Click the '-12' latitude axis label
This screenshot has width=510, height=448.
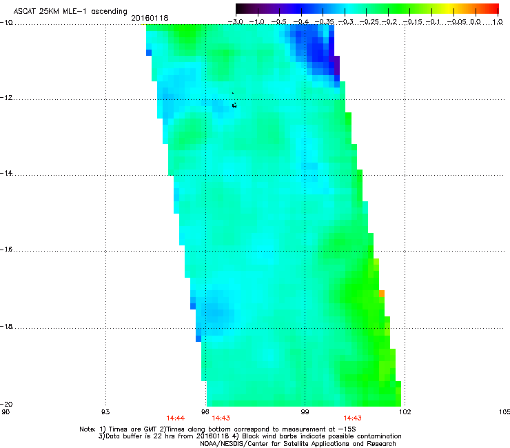click(6, 98)
